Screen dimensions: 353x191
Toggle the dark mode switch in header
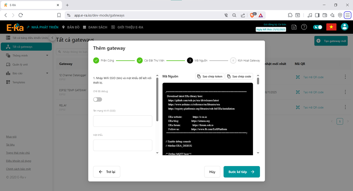click(x=318, y=27)
